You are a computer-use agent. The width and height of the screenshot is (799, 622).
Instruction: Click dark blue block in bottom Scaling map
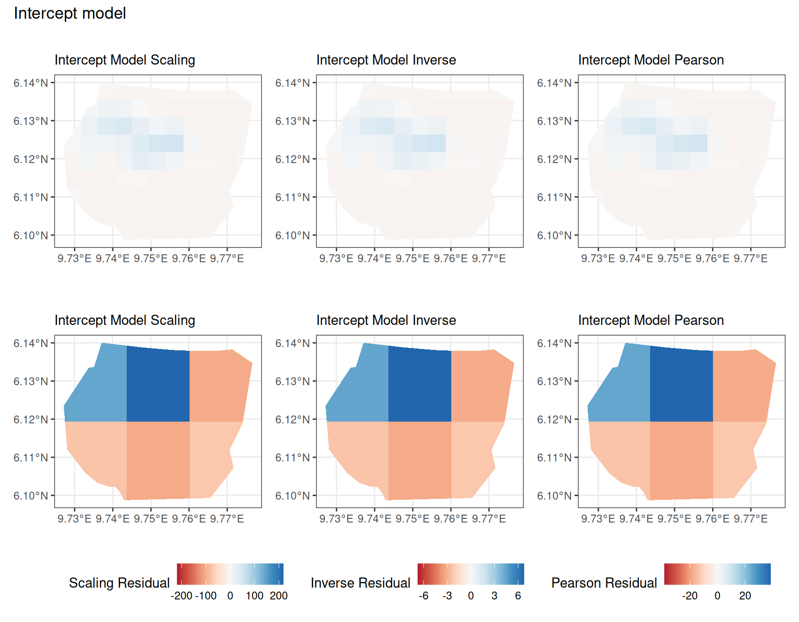click(158, 385)
